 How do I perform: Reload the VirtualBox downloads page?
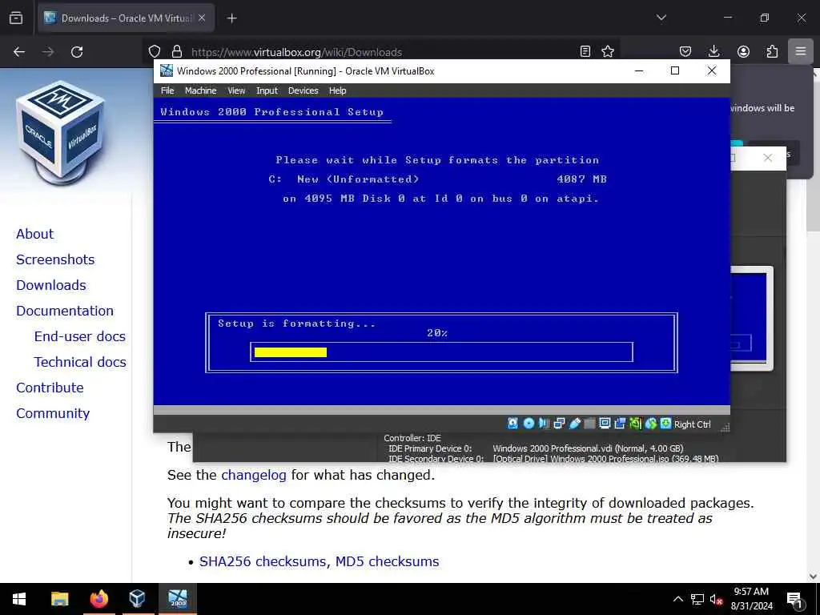coord(77,52)
